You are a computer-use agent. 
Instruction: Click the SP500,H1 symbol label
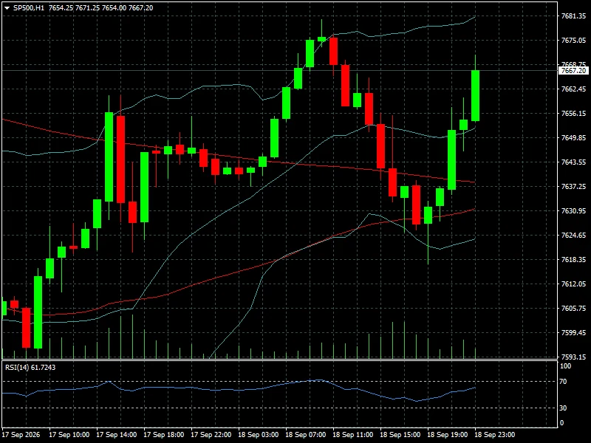click(x=29, y=8)
